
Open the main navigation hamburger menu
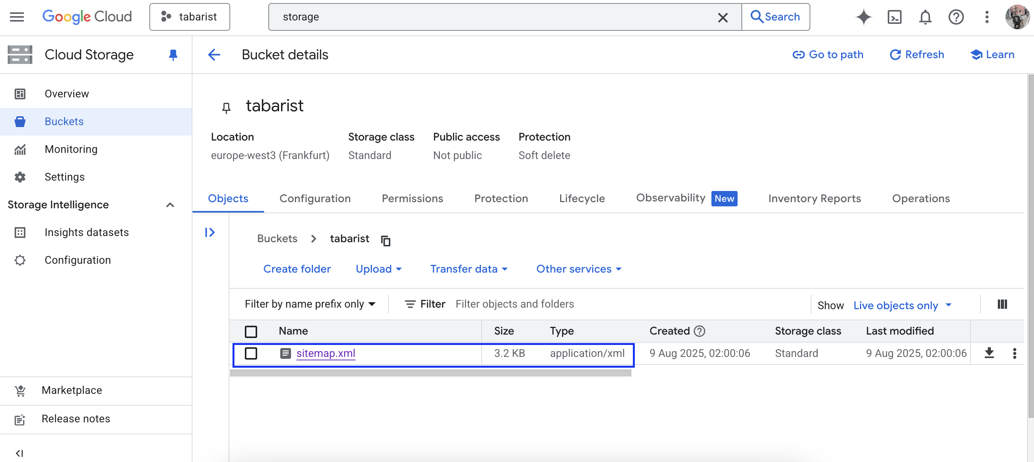point(17,17)
